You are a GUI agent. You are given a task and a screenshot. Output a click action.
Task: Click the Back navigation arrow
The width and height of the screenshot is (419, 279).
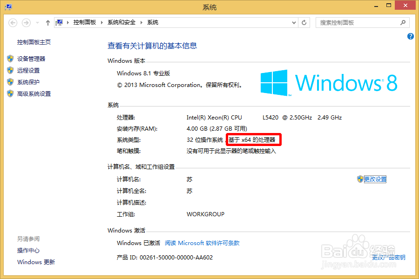[13, 23]
